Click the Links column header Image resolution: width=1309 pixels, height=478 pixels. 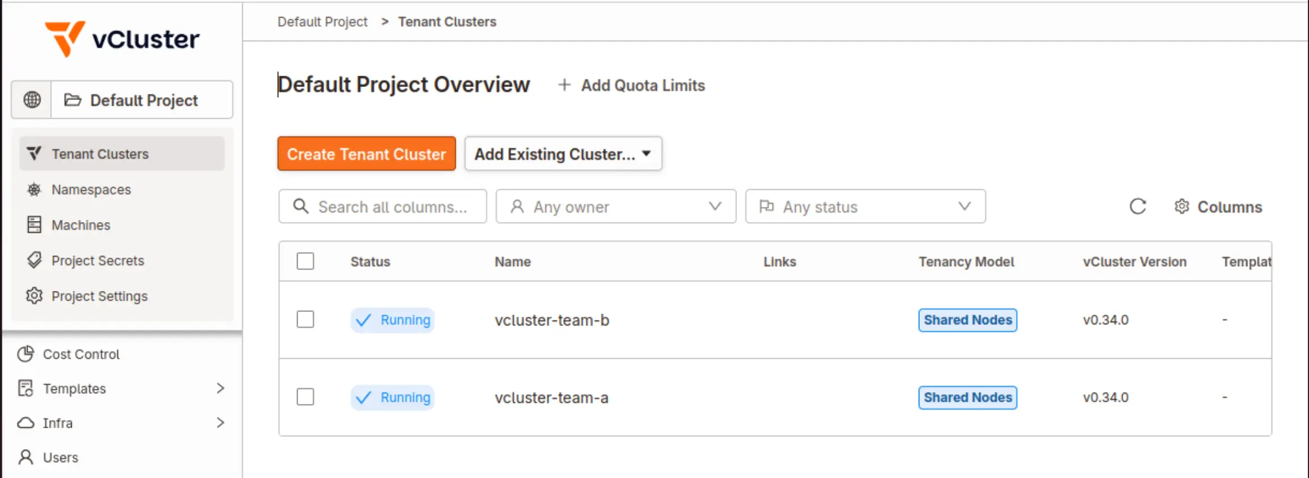[779, 262]
